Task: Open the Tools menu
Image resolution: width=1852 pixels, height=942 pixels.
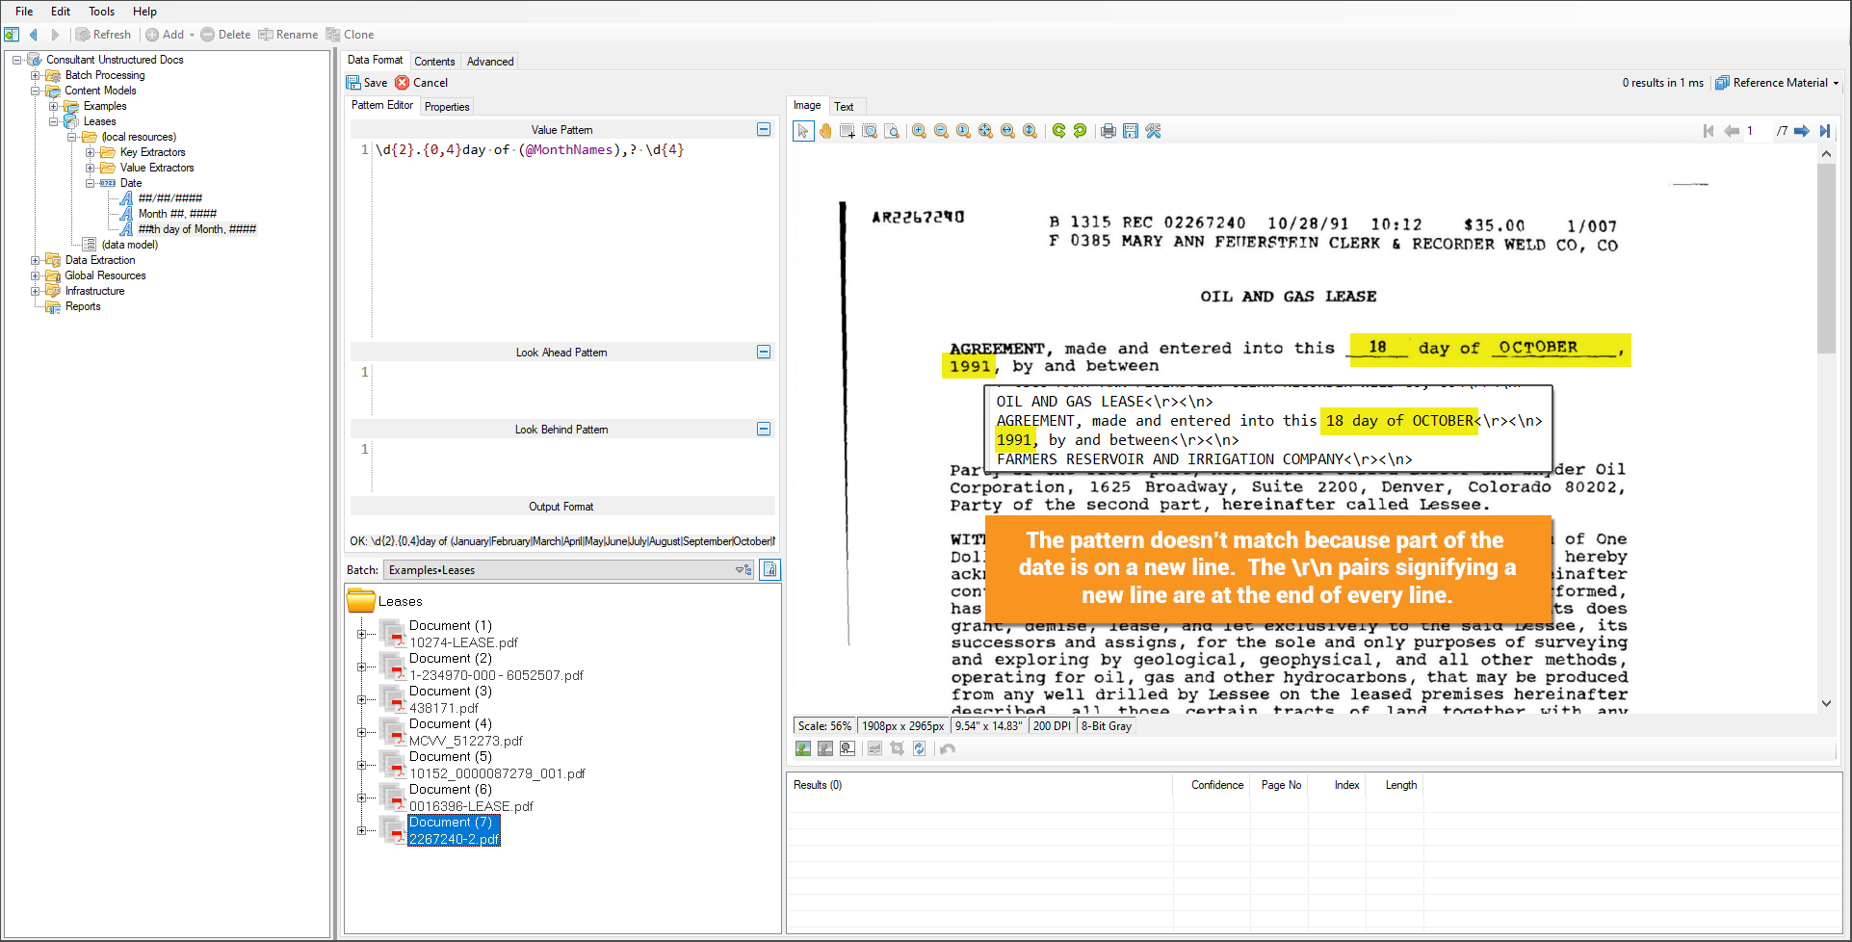Action: tap(101, 12)
